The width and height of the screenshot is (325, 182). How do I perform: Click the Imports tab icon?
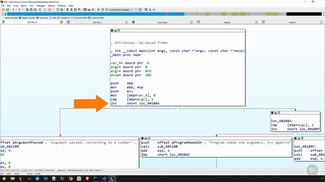[x=199, y=22]
